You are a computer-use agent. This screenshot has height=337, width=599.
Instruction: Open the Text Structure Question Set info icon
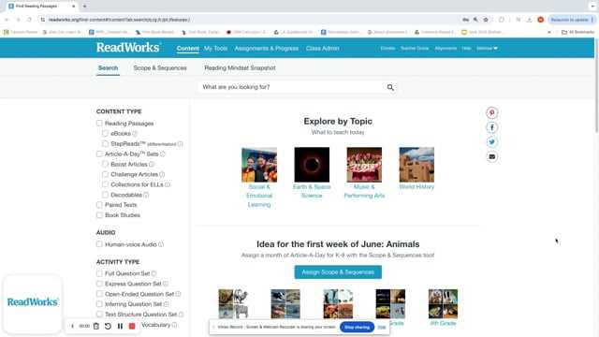[x=181, y=315]
